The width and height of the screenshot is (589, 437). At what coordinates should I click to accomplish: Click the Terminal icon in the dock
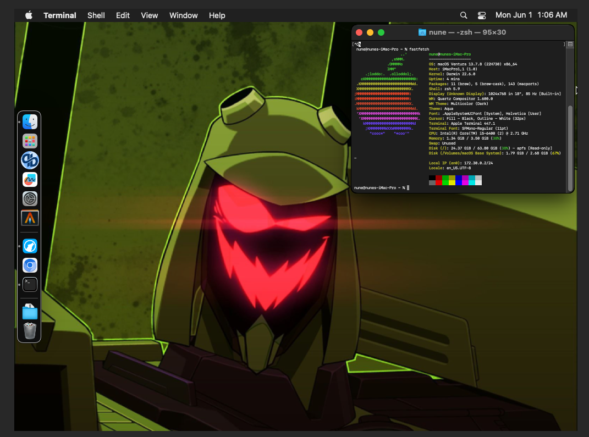coord(30,285)
